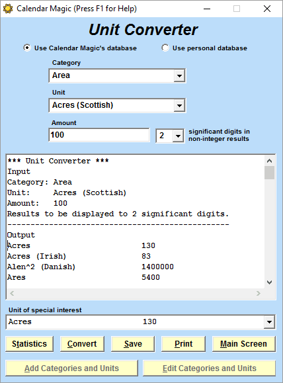This screenshot has height=383, width=283.
Task: Click the Calendar Magic sun icon in title bar
Action: pyautogui.click(x=8, y=9)
